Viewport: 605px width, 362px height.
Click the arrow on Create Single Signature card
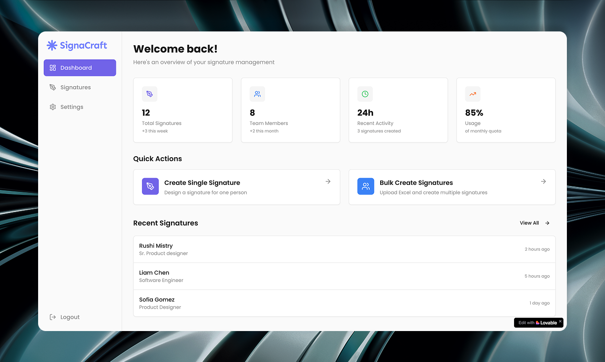coord(328,181)
